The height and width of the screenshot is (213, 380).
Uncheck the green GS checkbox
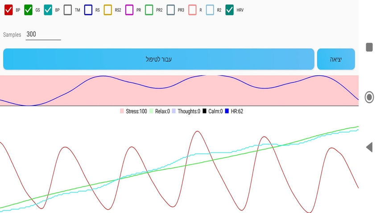click(x=29, y=10)
